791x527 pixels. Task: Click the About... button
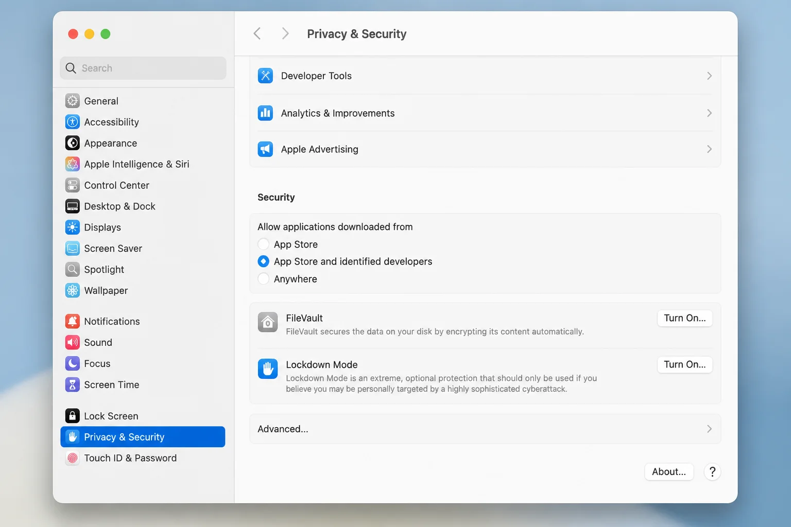669,471
